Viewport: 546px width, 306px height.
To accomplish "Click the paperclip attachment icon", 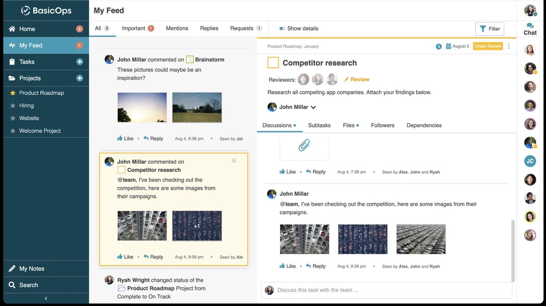I will pos(304,145).
